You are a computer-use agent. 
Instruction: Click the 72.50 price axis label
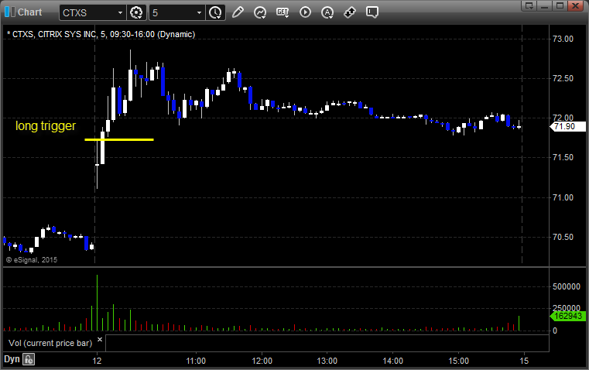(x=563, y=78)
